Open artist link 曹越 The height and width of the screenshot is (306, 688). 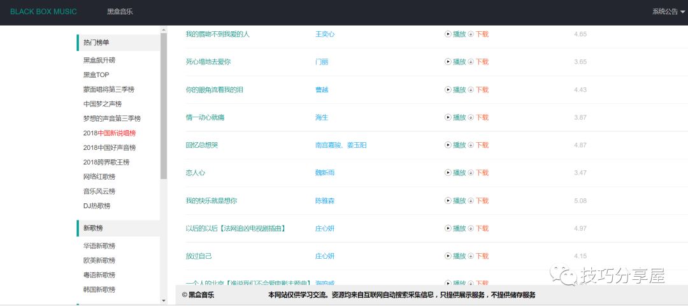322,89
